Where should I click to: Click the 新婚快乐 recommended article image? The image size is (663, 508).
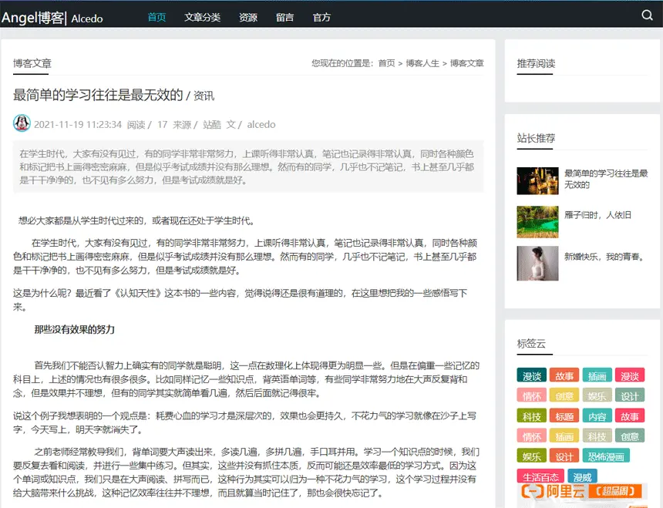tap(538, 264)
